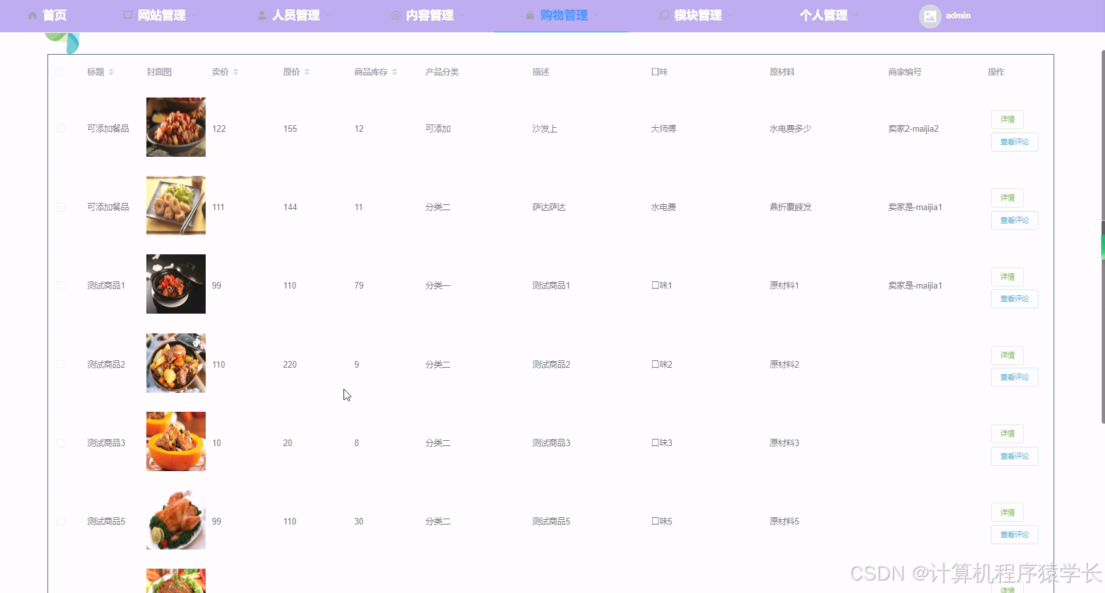
Task: Open the 网站管理 menu label
Action: pos(162,15)
